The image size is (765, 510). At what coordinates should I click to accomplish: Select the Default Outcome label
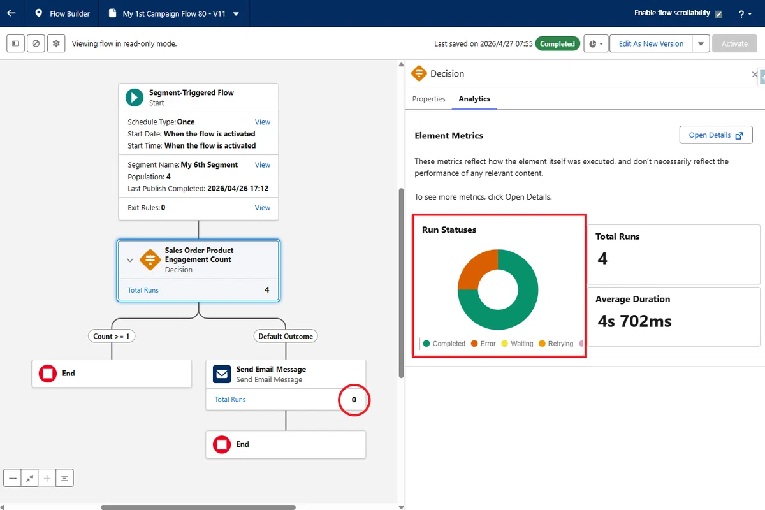point(286,336)
